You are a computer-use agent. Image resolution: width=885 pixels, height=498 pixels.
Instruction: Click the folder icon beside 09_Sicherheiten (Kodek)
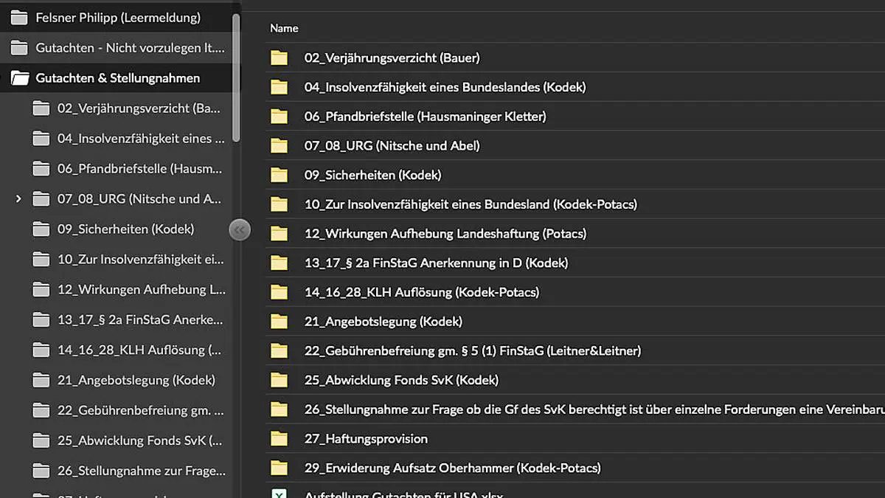[279, 175]
